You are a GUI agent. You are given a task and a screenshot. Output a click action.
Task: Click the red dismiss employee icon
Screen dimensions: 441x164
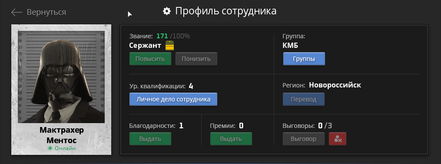[338, 139]
